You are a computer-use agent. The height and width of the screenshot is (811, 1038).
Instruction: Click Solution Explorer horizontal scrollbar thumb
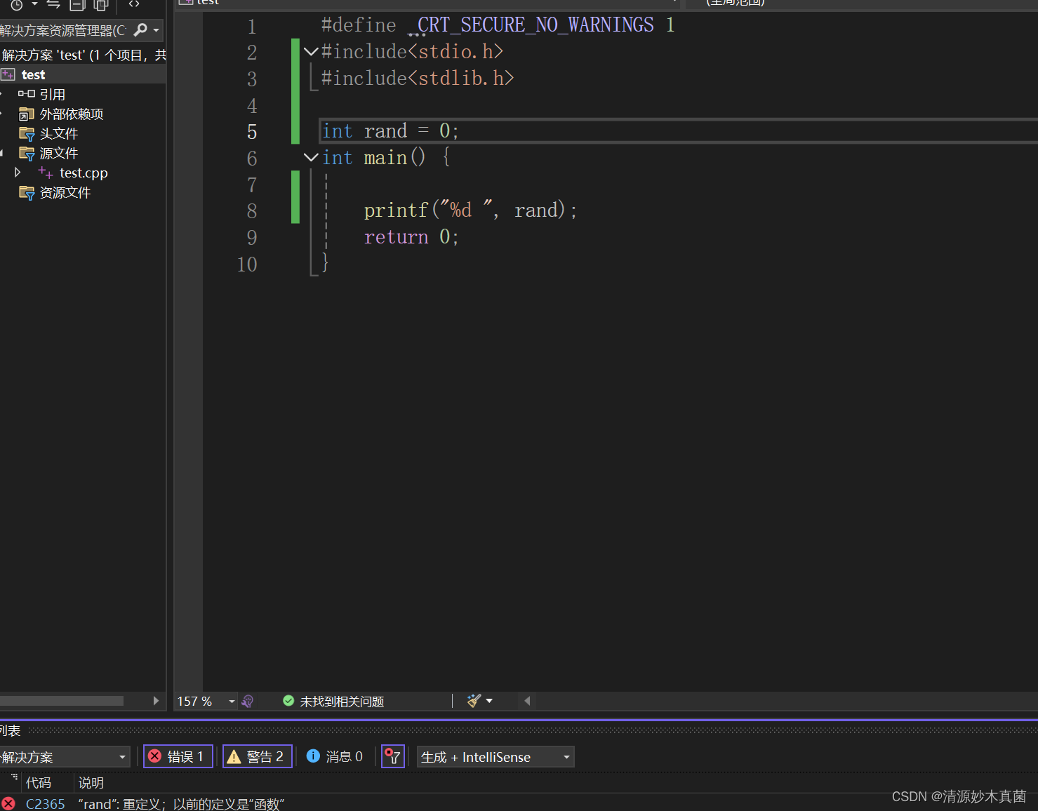click(x=62, y=701)
